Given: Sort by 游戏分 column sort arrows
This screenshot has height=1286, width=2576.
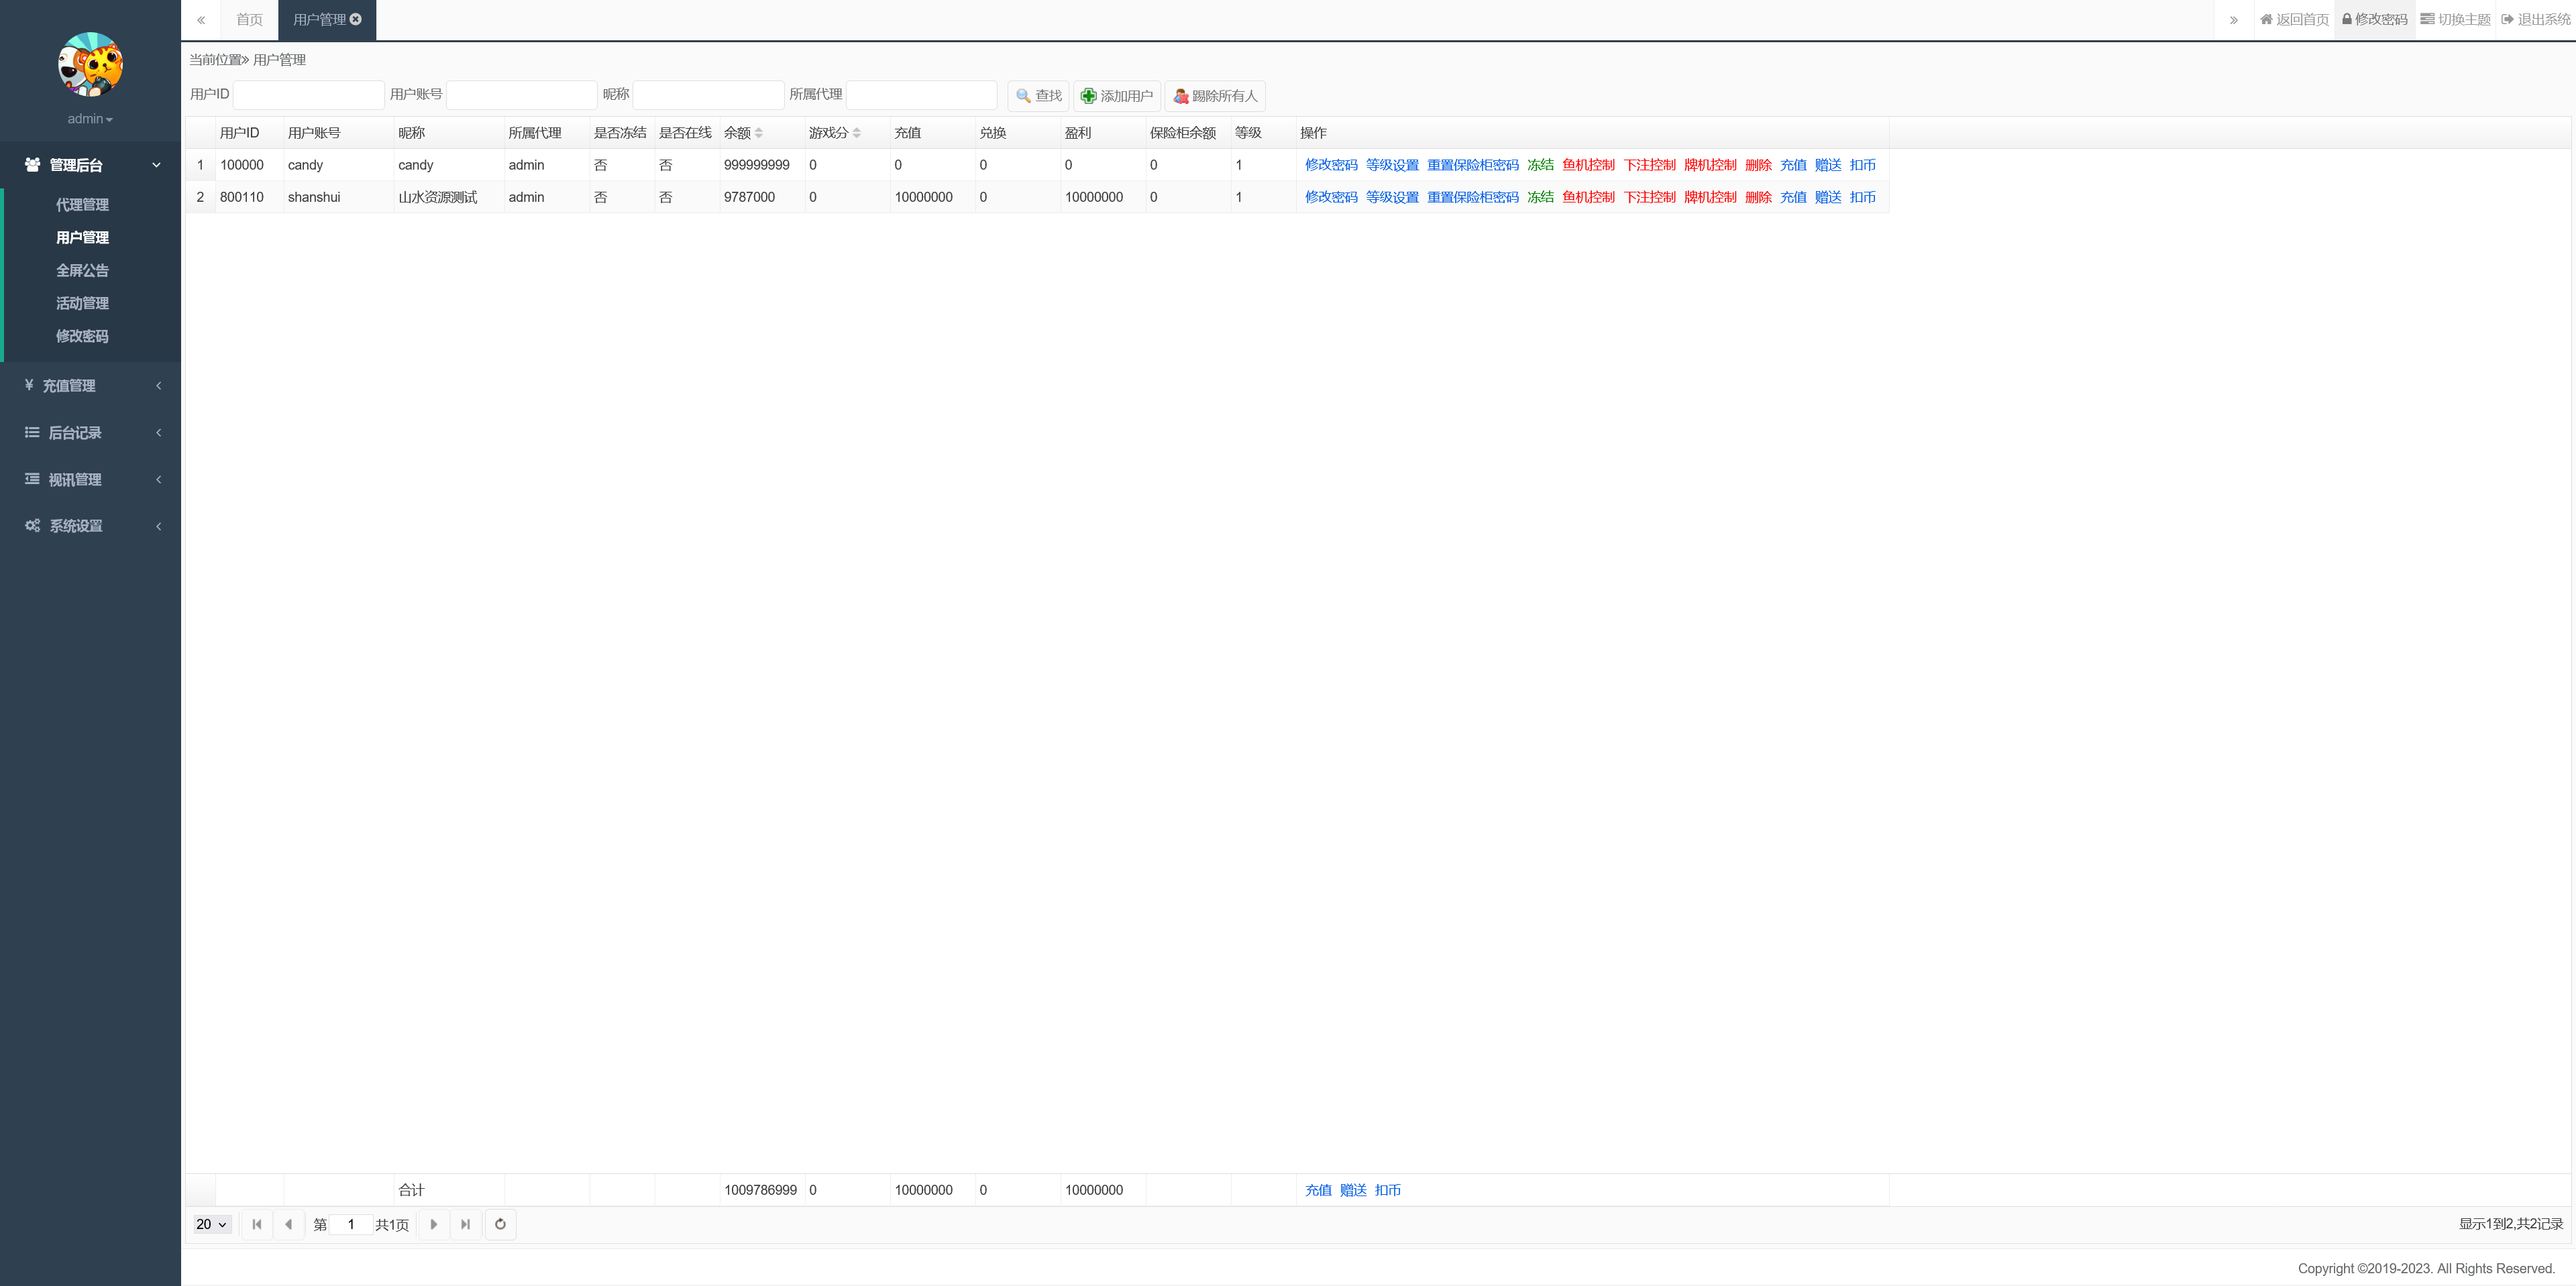Looking at the screenshot, I should pos(857,133).
